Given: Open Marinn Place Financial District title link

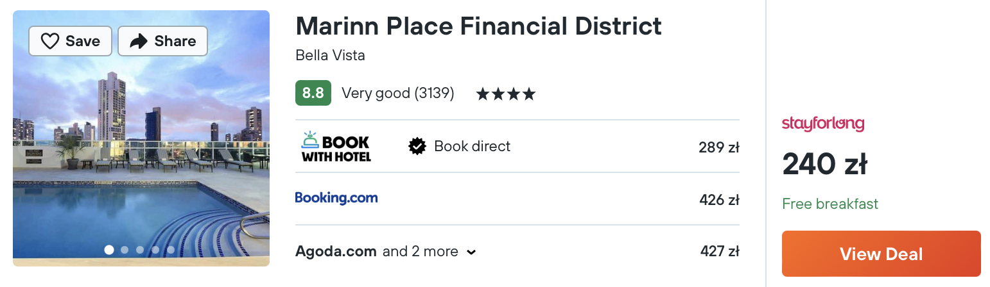Looking at the screenshot, I should [x=478, y=26].
